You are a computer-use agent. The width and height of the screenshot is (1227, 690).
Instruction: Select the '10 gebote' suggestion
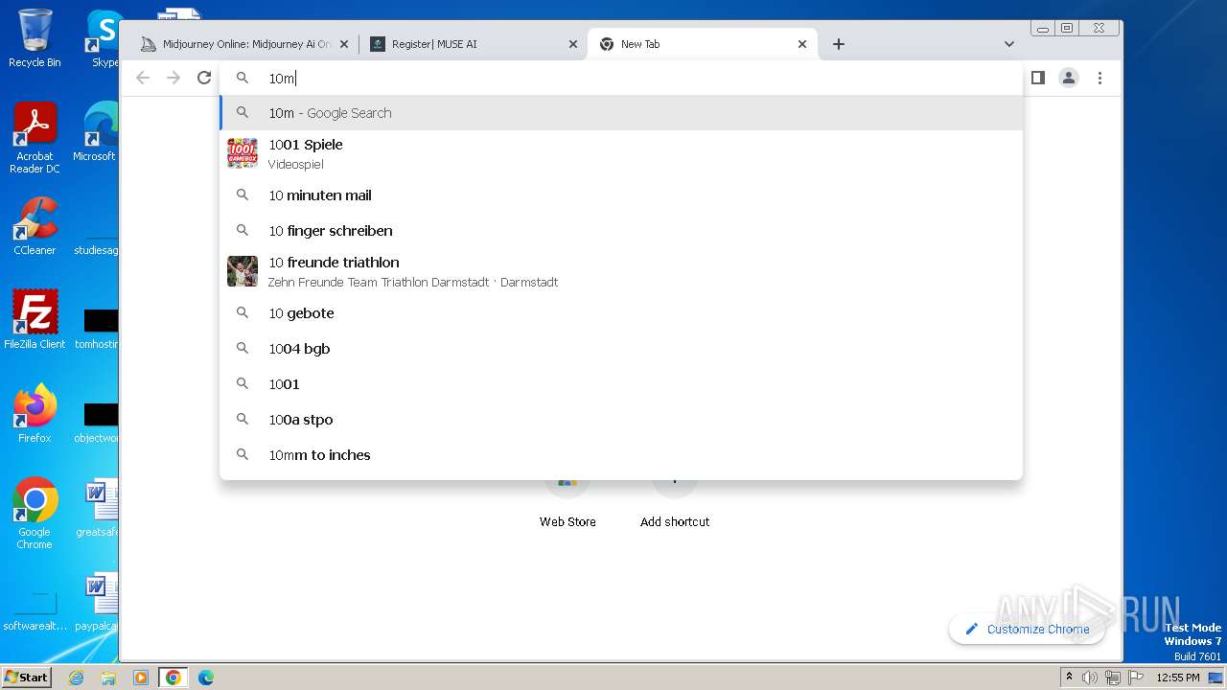pos(621,313)
